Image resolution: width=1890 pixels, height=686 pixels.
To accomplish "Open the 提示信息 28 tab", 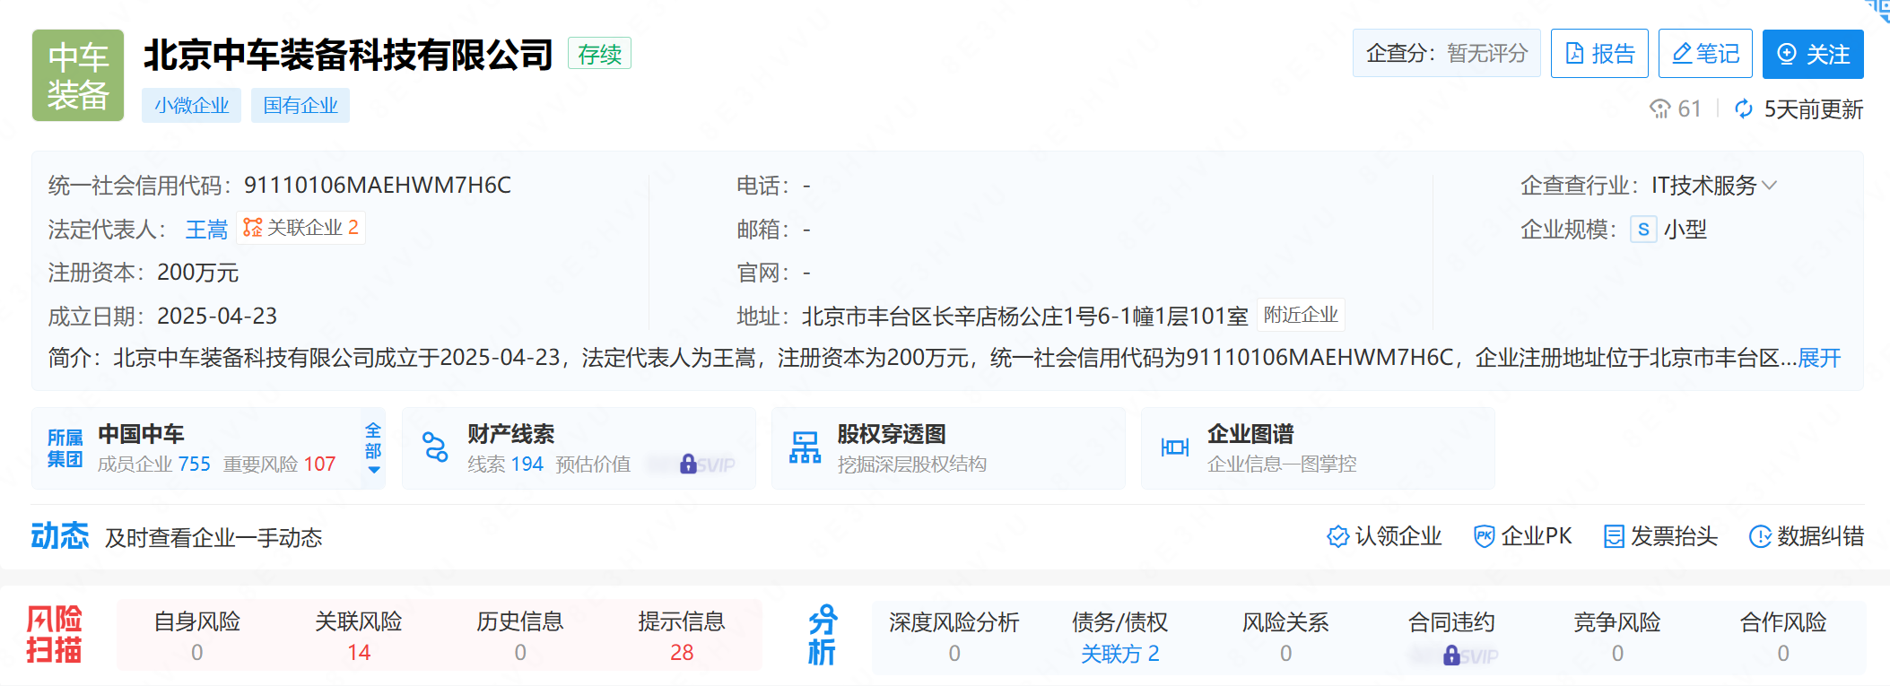I will click(682, 635).
